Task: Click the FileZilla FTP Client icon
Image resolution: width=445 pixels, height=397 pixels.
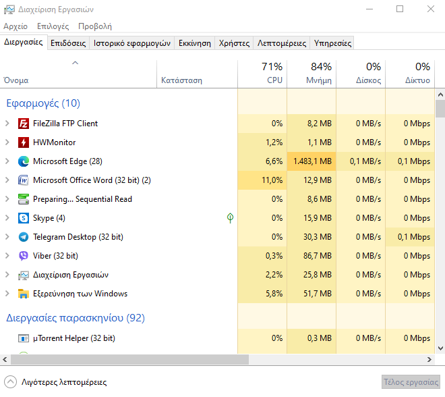Action: pyautogui.click(x=24, y=124)
